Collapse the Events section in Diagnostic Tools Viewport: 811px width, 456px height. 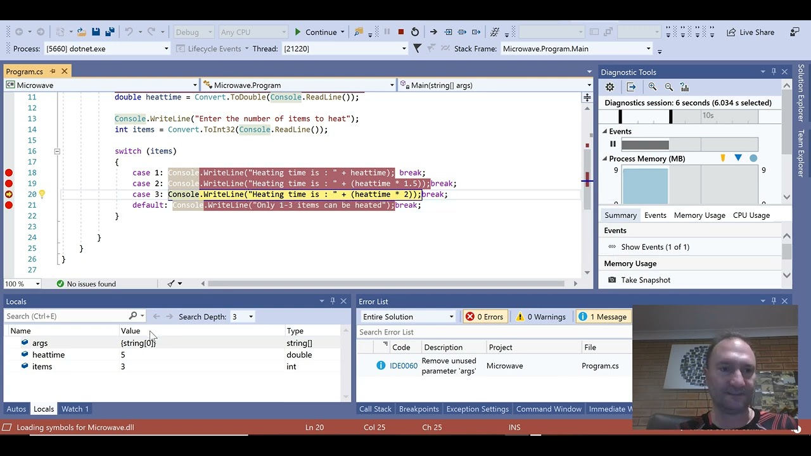[604, 132]
